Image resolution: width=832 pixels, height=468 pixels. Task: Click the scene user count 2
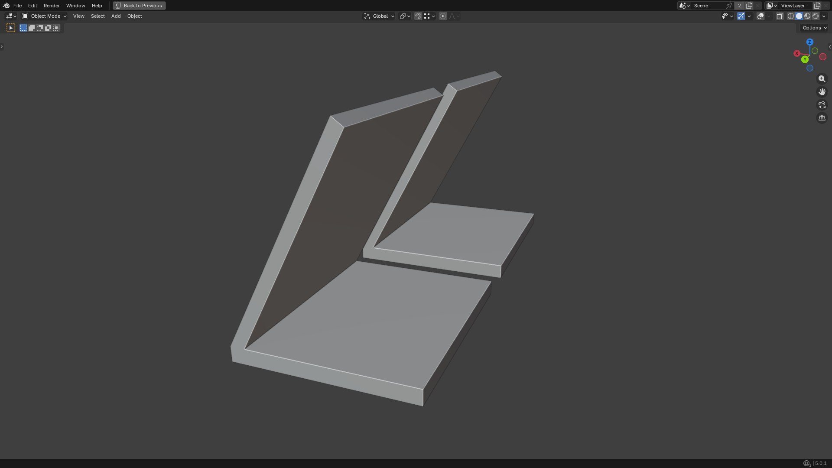pyautogui.click(x=739, y=6)
